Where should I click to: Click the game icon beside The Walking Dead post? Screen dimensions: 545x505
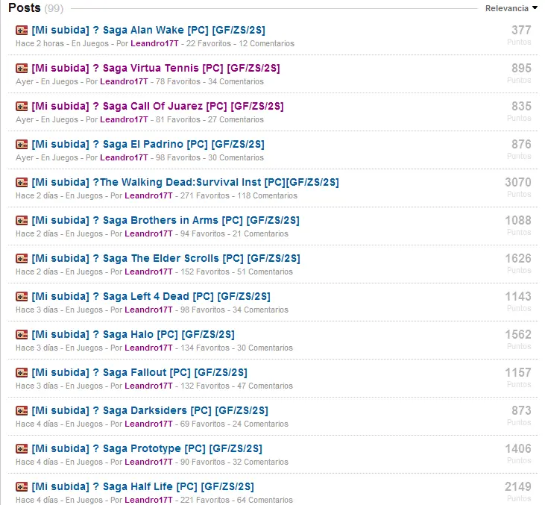click(x=22, y=182)
